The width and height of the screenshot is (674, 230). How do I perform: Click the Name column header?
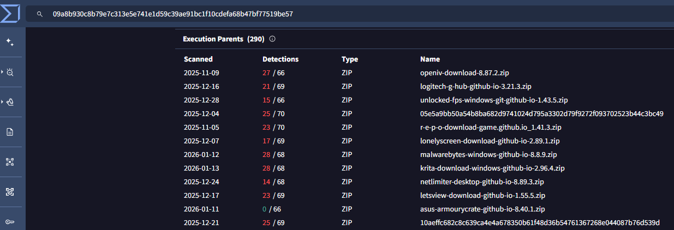click(430, 59)
